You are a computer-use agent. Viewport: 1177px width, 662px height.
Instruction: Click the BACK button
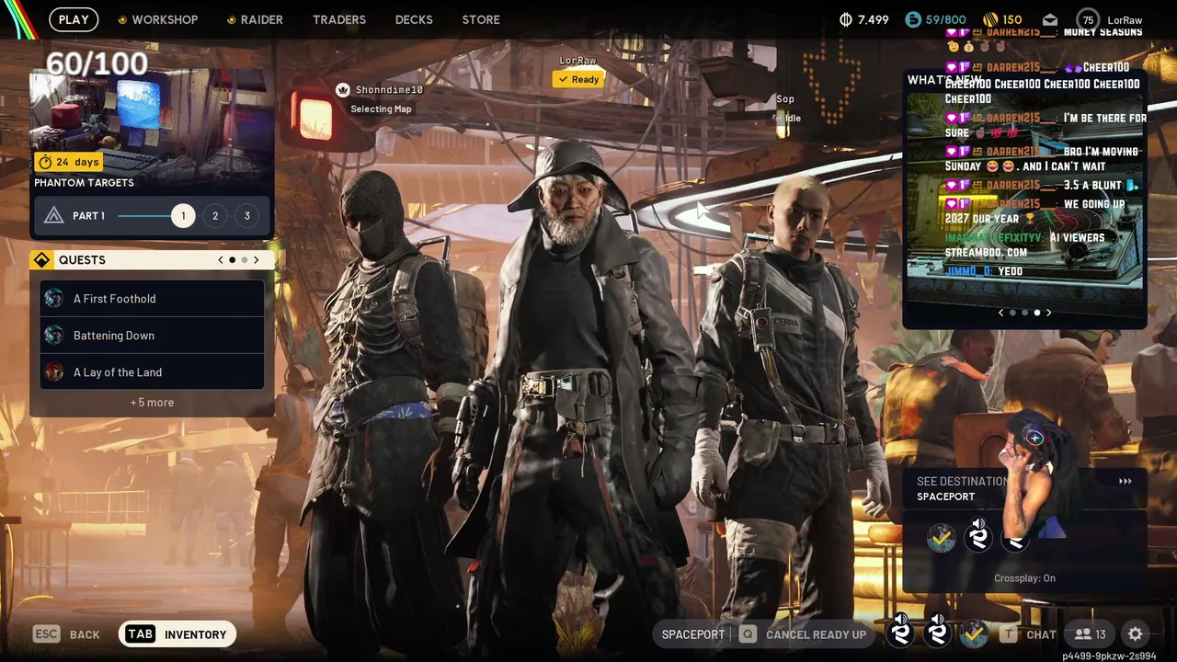click(85, 634)
